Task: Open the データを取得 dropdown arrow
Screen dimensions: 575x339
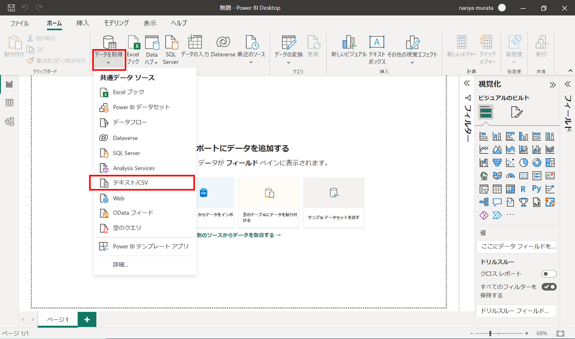Action: 109,63
